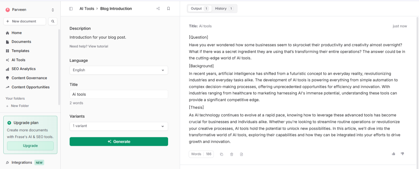Open SEO Analytics in the sidebar

coord(24,69)
